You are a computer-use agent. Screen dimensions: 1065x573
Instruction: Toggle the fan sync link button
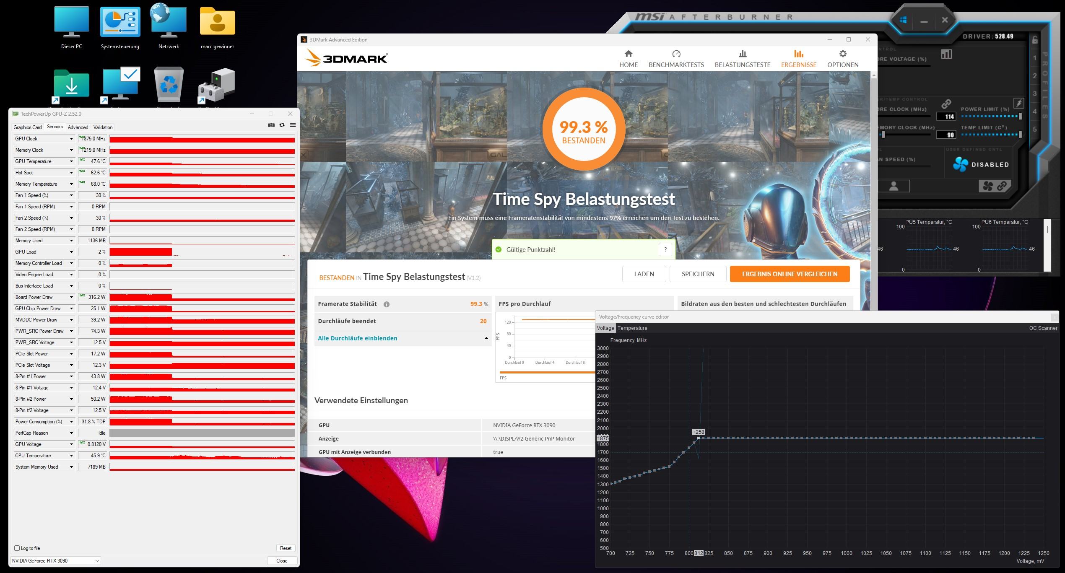point(995,186)
